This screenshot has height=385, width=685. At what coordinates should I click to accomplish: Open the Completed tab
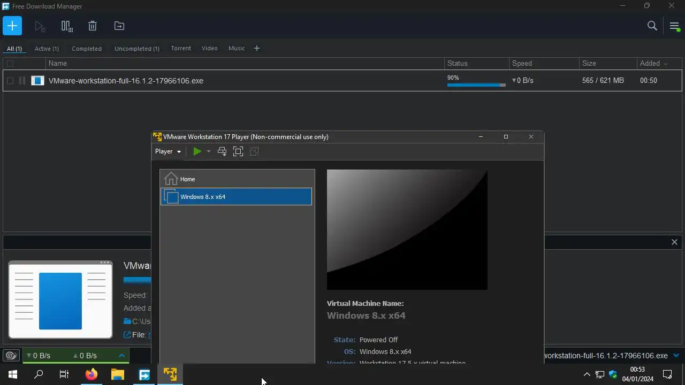87,49
